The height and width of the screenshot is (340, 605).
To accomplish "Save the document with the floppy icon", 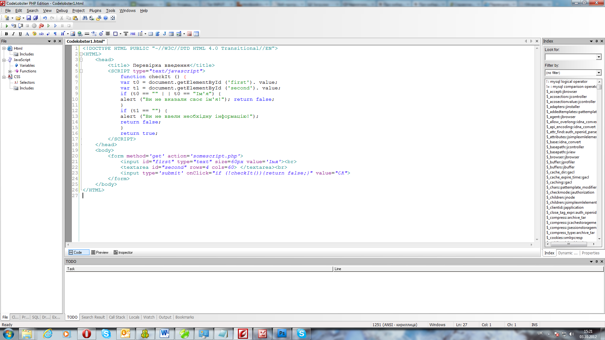I will (29, 18).
